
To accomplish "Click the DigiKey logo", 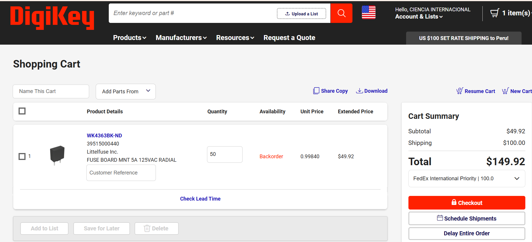I will coord(52,18).
